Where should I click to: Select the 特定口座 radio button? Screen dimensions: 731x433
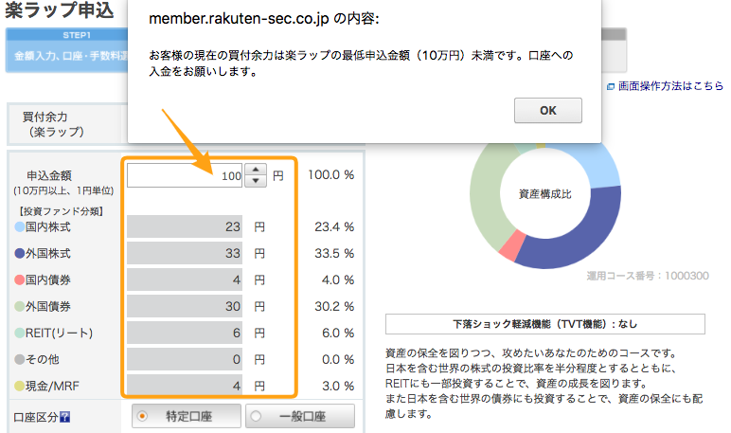[x=142, y=416]
